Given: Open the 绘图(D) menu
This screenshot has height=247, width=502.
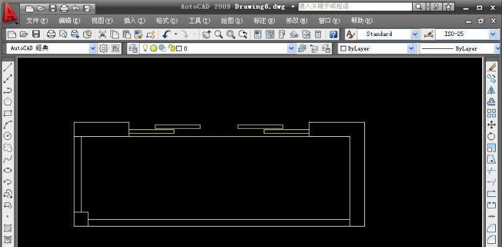Looking at the screenshot, I should pyautogui.click(x=232, y=21).
